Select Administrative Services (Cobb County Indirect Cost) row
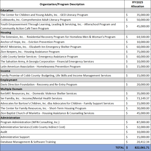 coord(33,127)
